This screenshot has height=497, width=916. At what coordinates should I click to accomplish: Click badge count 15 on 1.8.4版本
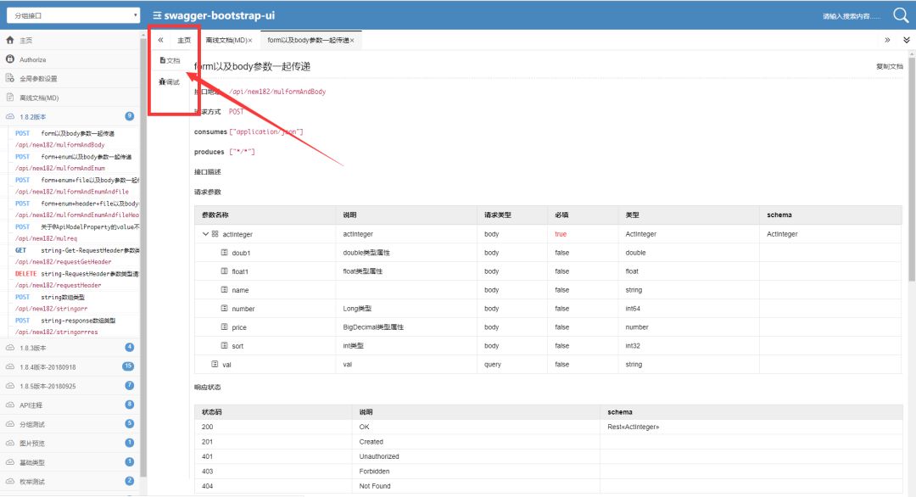click(x=128, y=366)
